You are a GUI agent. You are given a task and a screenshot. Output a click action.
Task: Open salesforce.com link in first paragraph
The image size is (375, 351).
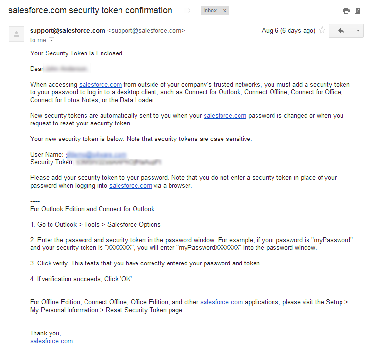coord(101,85)
